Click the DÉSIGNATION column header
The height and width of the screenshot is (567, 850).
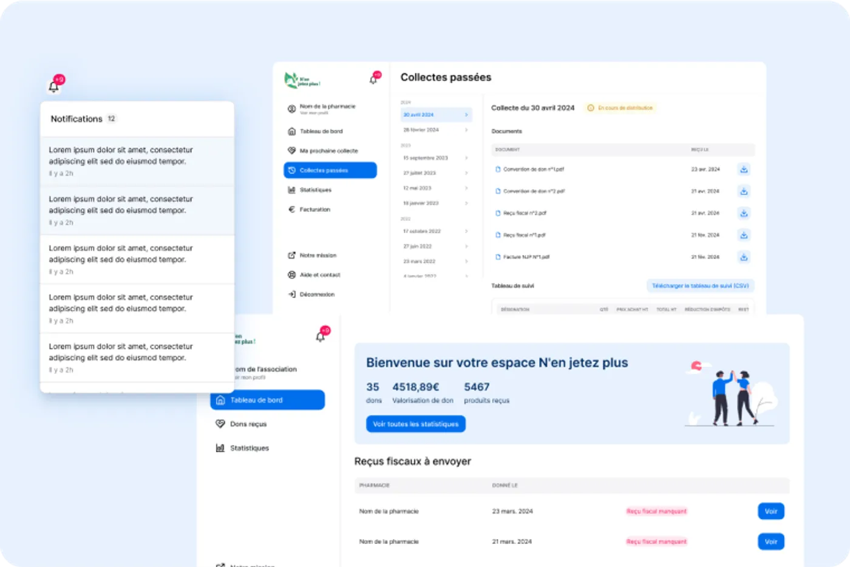515,310
